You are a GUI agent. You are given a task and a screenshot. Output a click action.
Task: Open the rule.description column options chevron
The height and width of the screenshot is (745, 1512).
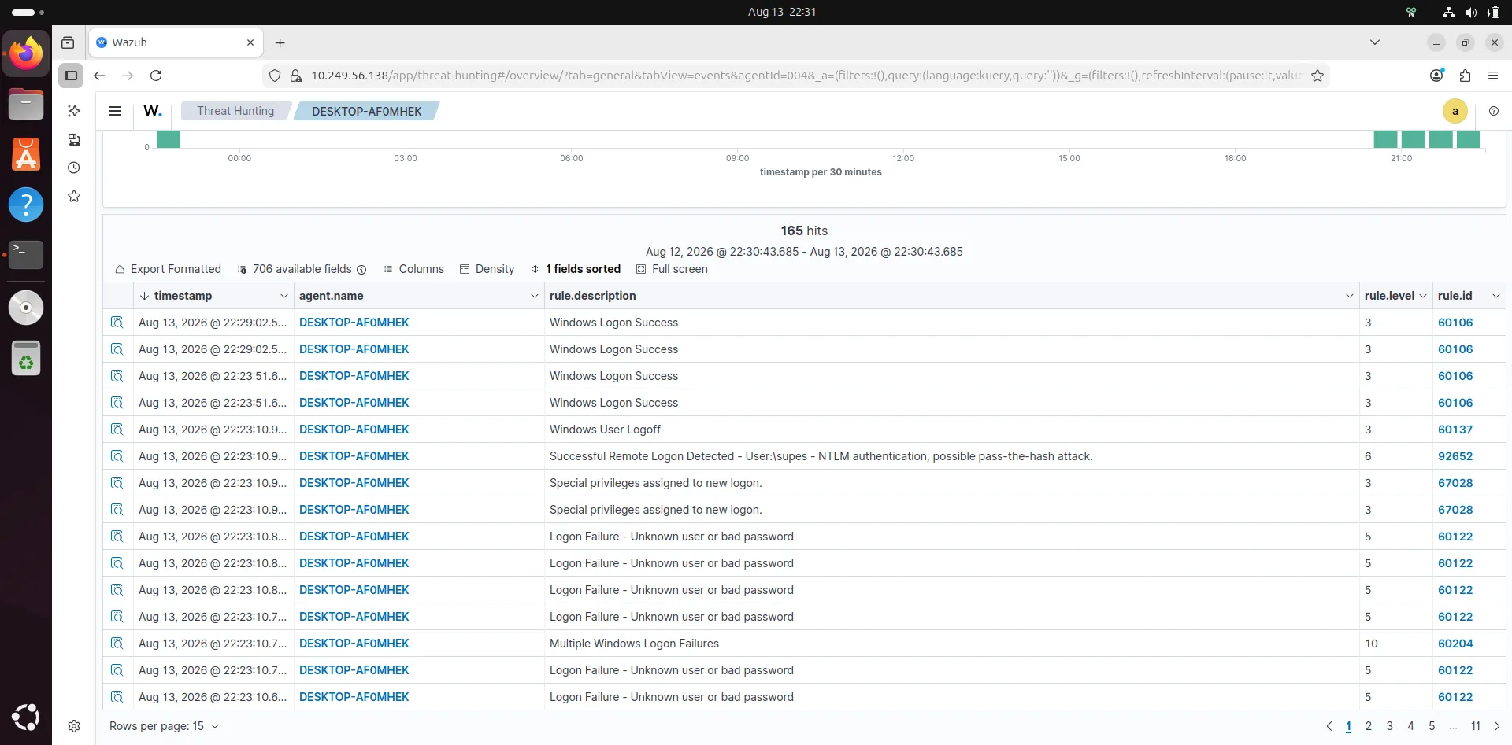click(x=1349, y=296)
